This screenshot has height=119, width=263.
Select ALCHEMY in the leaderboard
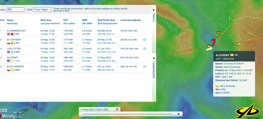click(x=12, y=58)
